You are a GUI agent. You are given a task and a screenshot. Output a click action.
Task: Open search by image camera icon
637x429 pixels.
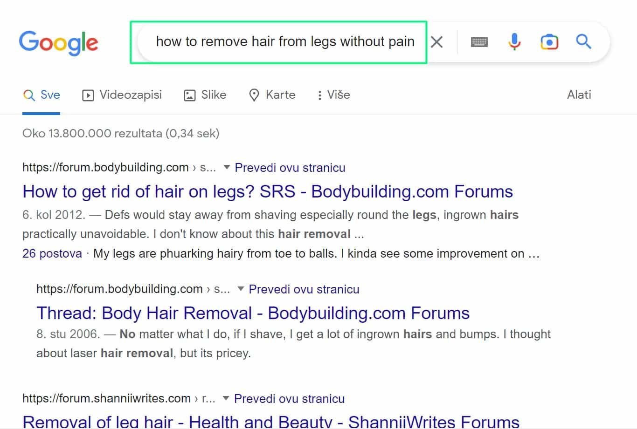[x=549, y=42]
